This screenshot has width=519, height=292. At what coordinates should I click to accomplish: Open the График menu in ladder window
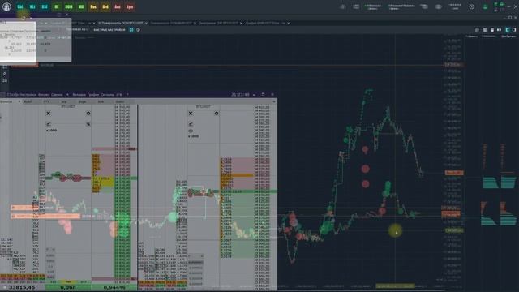tap(93, 95)
